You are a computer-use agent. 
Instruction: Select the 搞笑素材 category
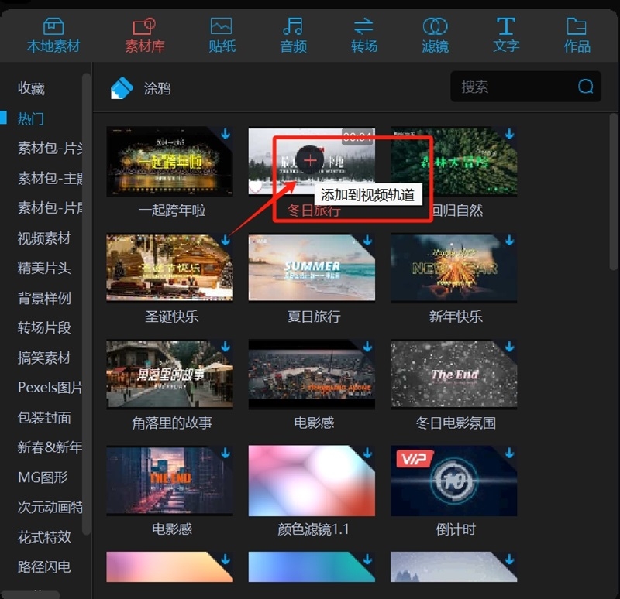pos(44,358)
